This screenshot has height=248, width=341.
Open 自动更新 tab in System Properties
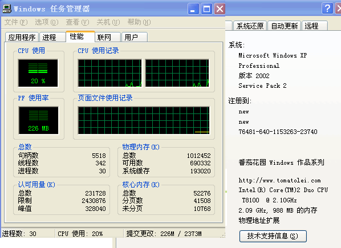pos(284,26)
